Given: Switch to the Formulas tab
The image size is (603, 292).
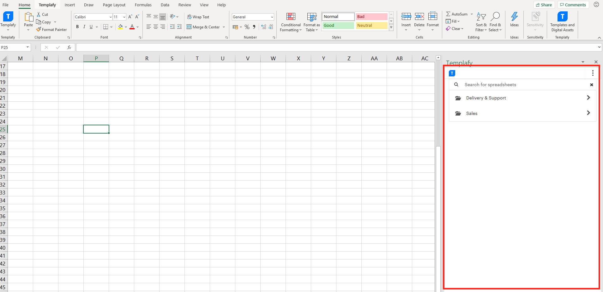Looking at the screenshot, I should (143, 5).
